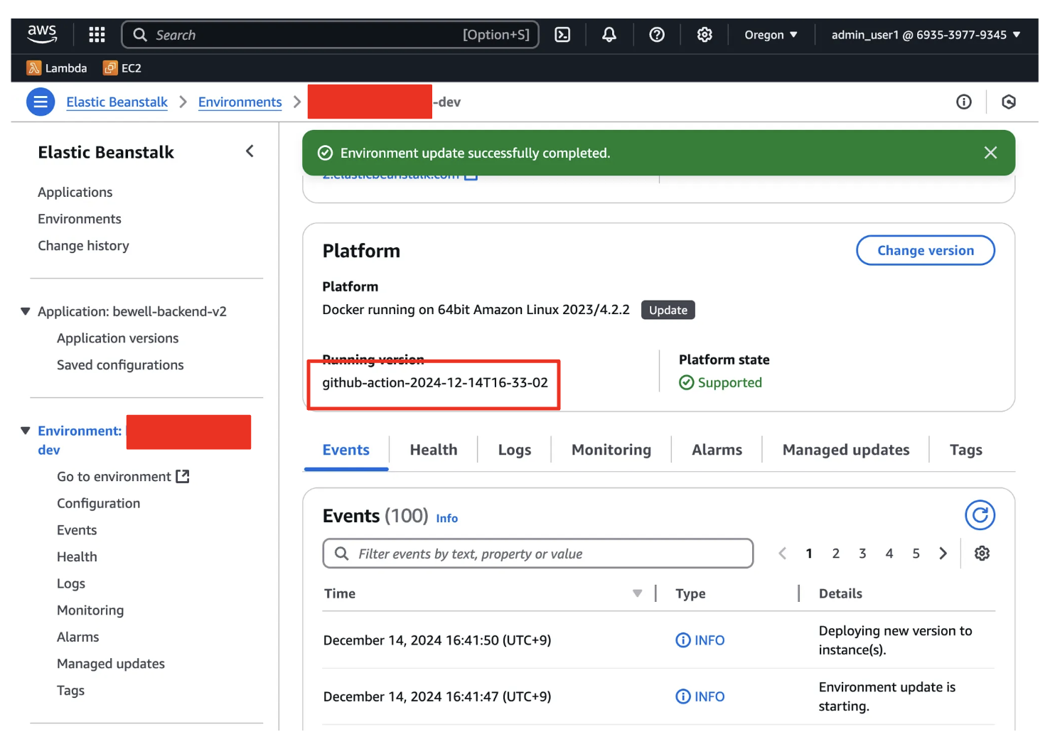The image size is (1055, 749).
Task: Open the Environments breadcrumb link
Action: [240, 102]
